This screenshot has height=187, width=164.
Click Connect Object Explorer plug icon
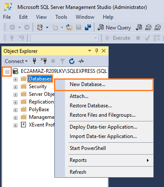point(34,61)
